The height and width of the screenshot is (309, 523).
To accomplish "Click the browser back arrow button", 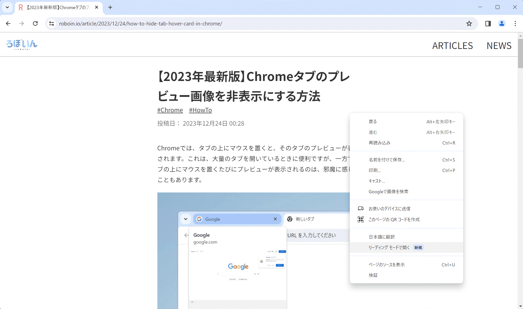I will (x=8, y=23).
